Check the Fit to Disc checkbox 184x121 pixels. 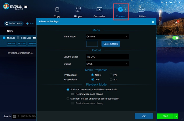[18, 38]
